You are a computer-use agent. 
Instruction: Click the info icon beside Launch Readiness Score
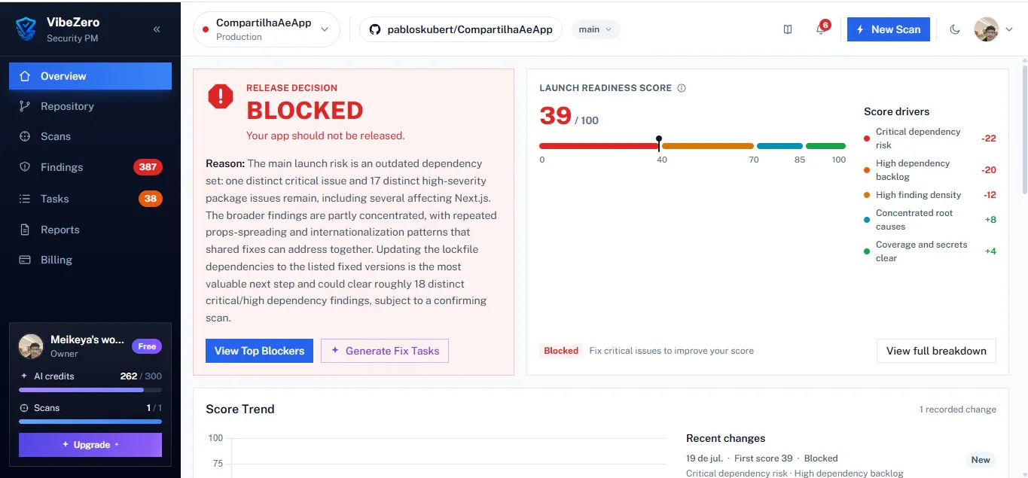tap(682, 88)
